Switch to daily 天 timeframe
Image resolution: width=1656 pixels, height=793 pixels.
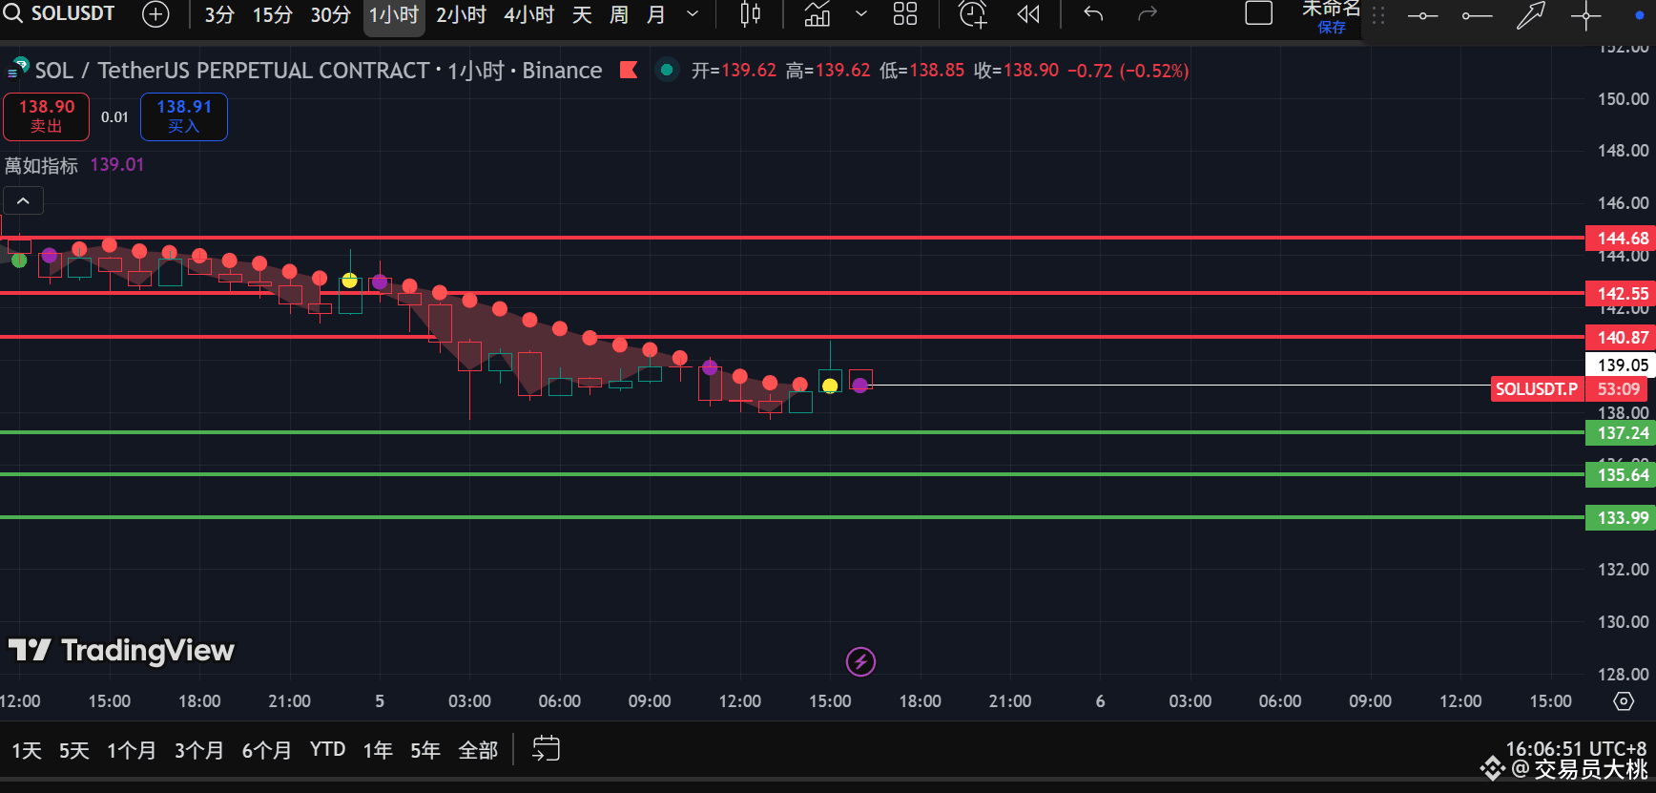click(582, 14)
